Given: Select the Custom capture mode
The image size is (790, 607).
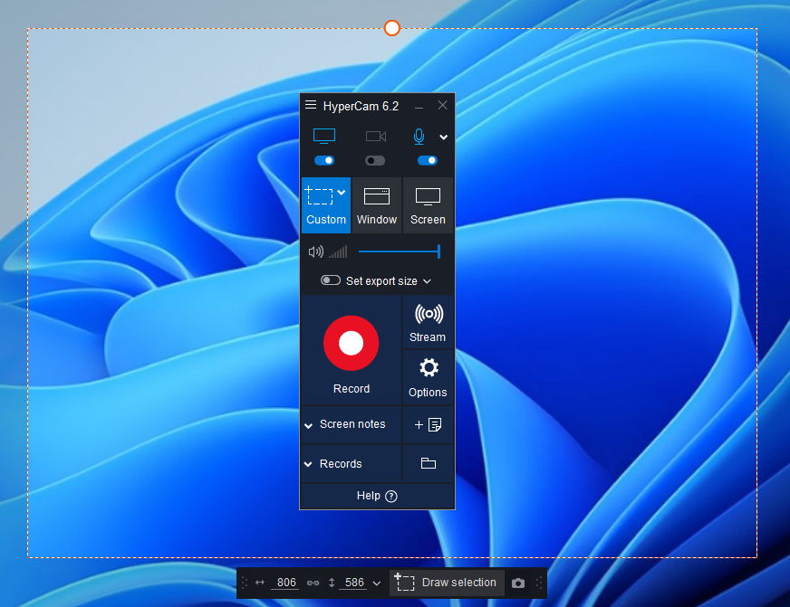Looking at the screenshot, I should (x=326, y=205).
